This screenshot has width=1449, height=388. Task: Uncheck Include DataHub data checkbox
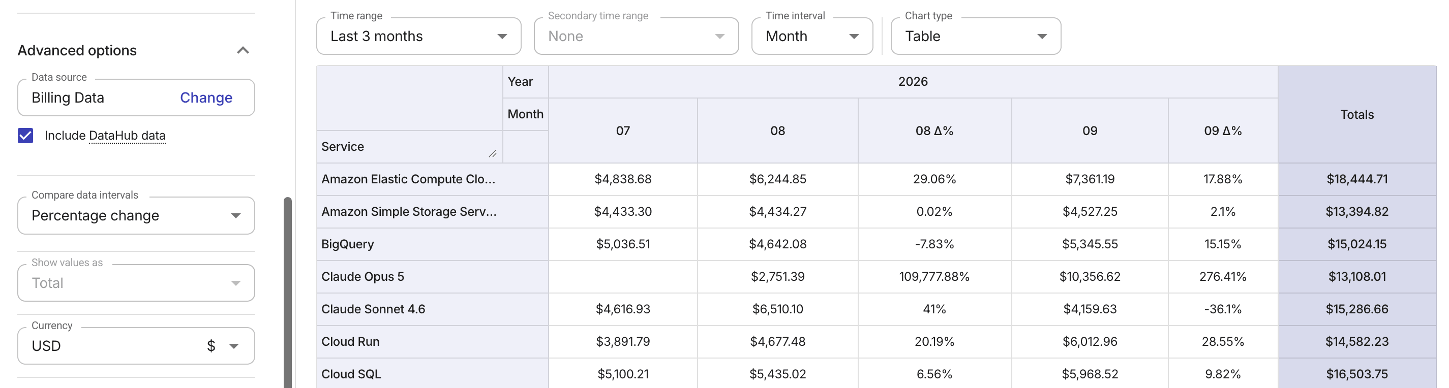(x=25, y=135)
